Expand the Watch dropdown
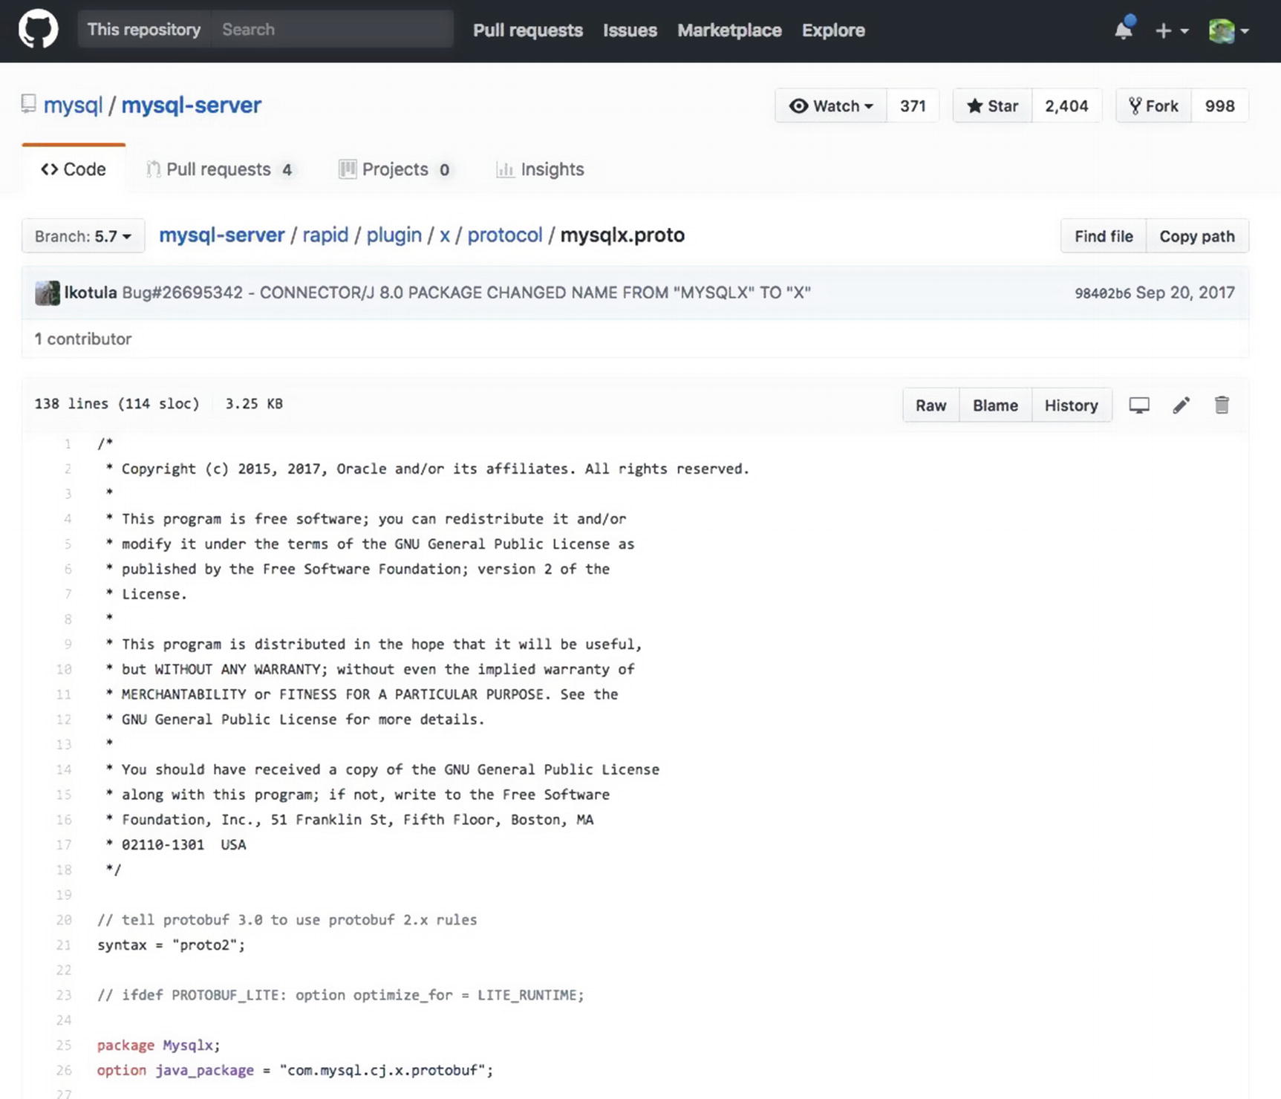The width and height of the screenshot is (1281, 1099). 831,106
